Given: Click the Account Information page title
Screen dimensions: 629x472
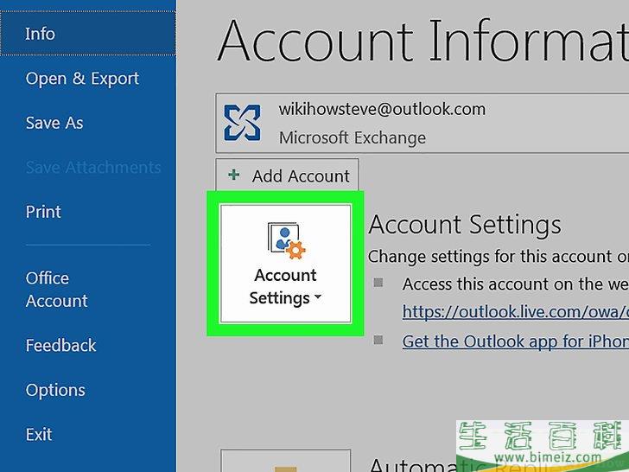Looking at the screenshot, I should coord(423,41).
